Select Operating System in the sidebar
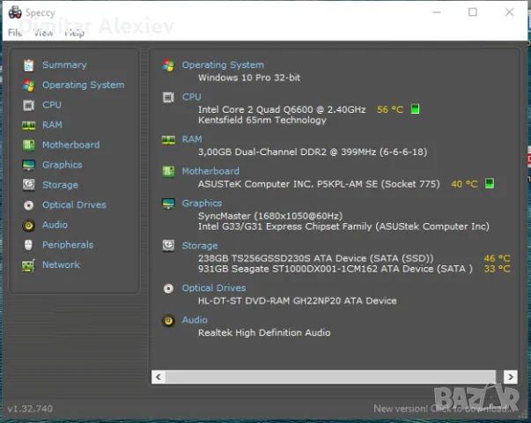 [84, 85]
